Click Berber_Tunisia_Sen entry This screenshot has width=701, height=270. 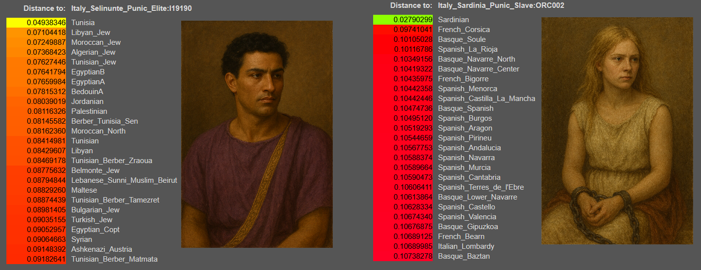click(104, 121)
